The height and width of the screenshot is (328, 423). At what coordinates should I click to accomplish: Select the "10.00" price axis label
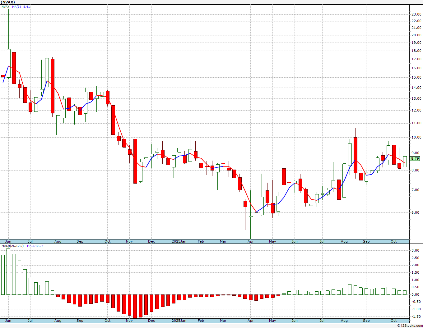(x=416, y=137)
